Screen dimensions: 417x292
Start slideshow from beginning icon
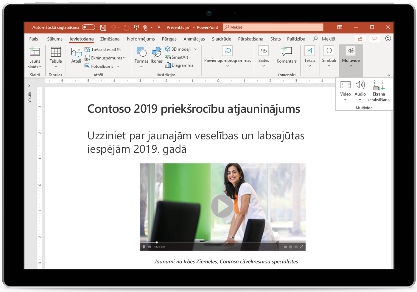coord(136,27)
